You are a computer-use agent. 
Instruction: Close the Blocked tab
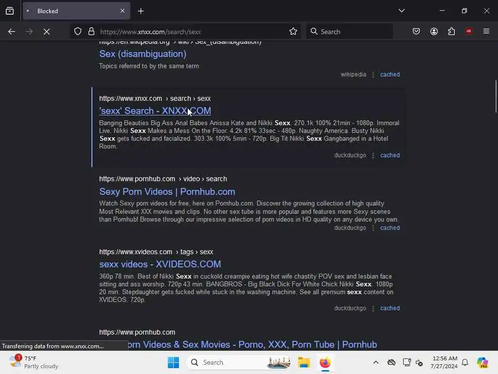(x=123, y=11)
